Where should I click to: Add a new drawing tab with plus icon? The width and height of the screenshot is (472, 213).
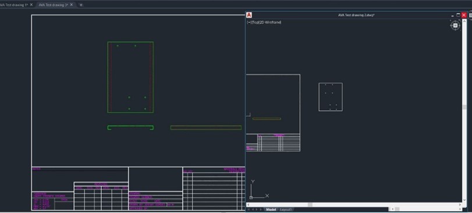tap(81, 5)
